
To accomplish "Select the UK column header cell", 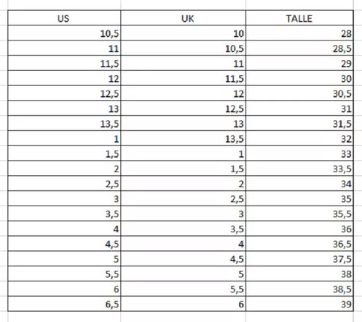I will 183,18.
